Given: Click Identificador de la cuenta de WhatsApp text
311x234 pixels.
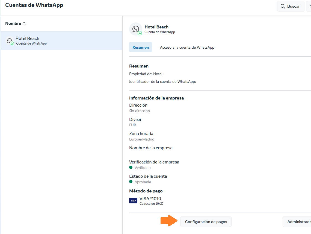Looking at the screenshot, I should click(x=162, y=82).
